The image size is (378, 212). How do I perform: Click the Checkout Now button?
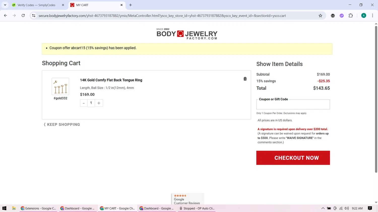click(293, 158)
